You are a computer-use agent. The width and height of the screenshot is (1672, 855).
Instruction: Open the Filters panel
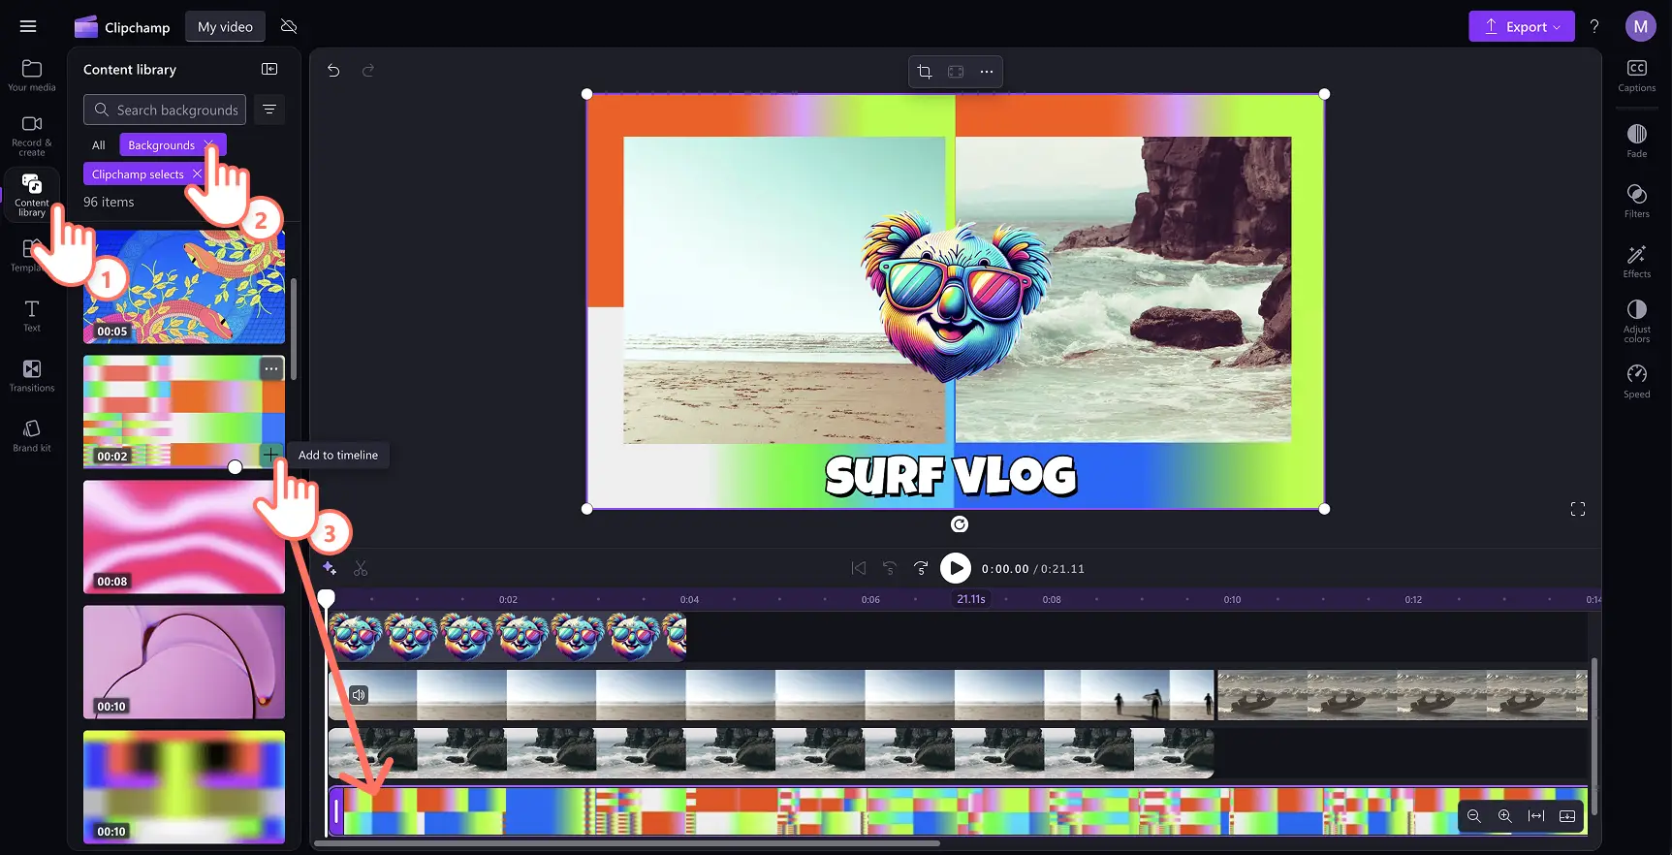tap(1637, 201)
